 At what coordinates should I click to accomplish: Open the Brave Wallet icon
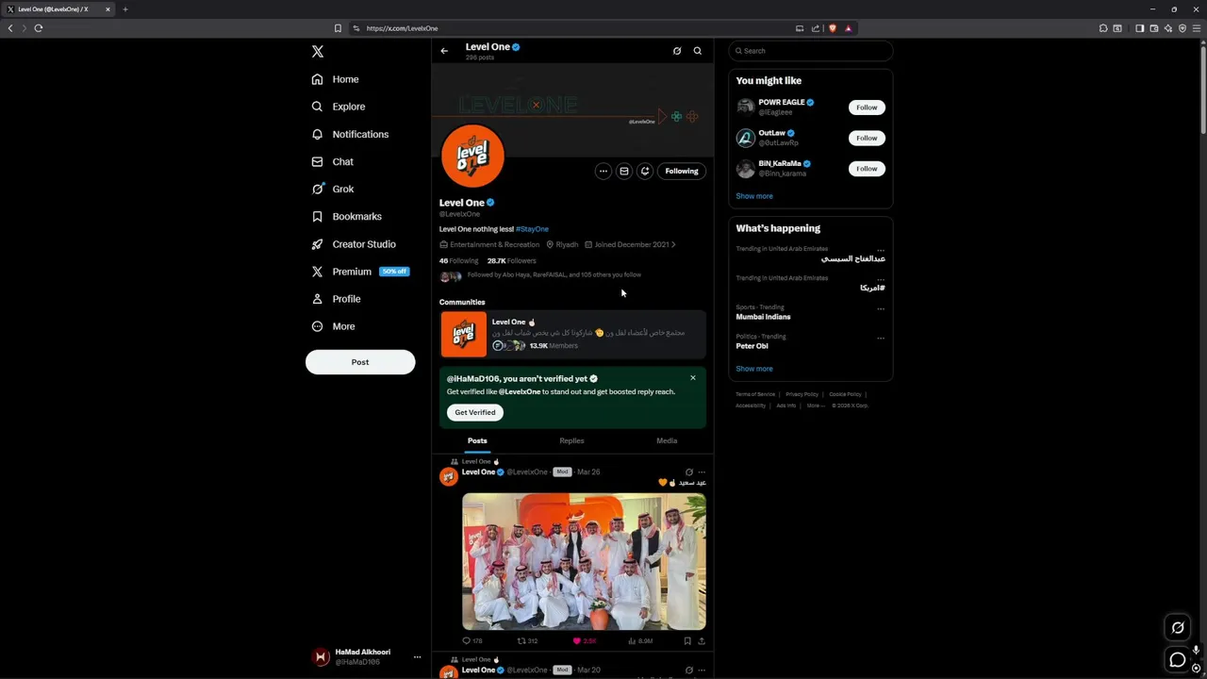tap(1154, 28)
